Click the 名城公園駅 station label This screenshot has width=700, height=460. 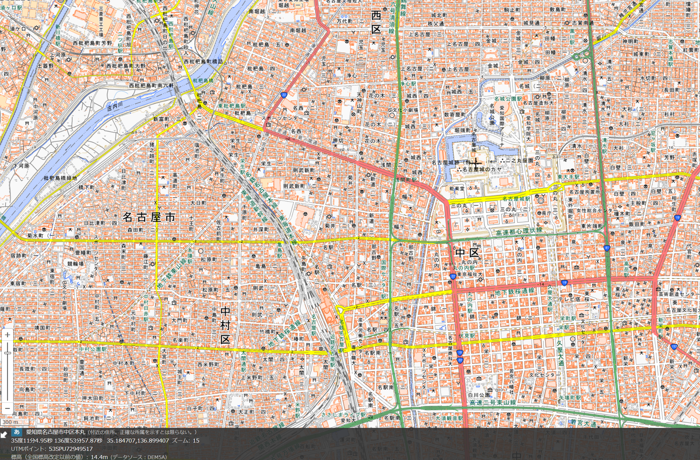click(508, 99)
